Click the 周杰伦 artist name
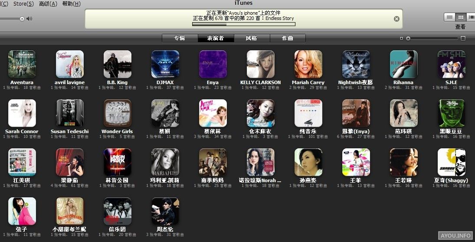The image size is (475, 242). (165, 229)
